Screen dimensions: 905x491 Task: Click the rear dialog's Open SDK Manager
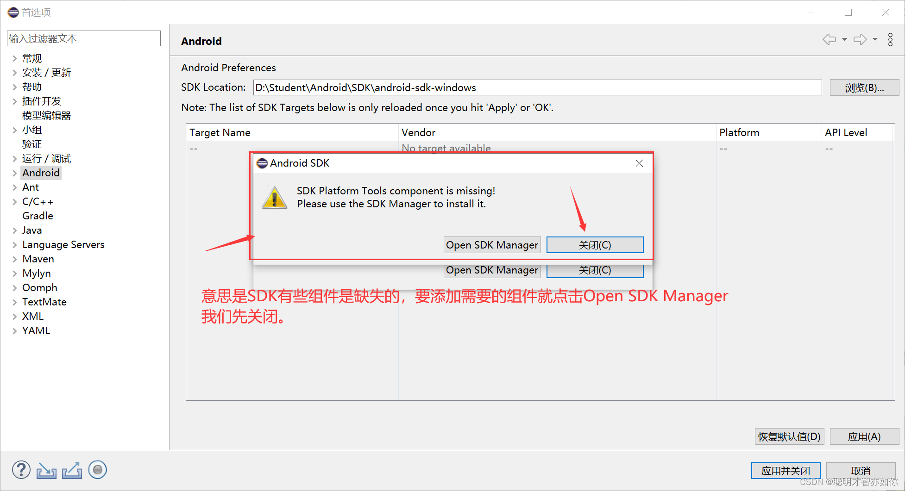[x=492, y=271]
